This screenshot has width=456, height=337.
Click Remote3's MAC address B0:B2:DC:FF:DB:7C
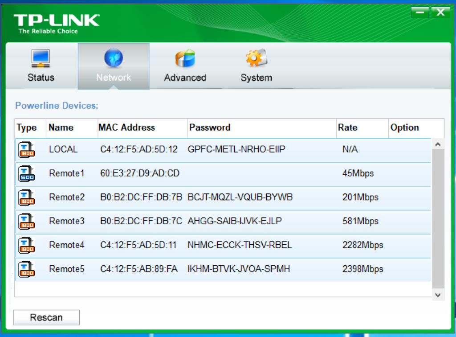pyautogui.click(x=141, y=221)
